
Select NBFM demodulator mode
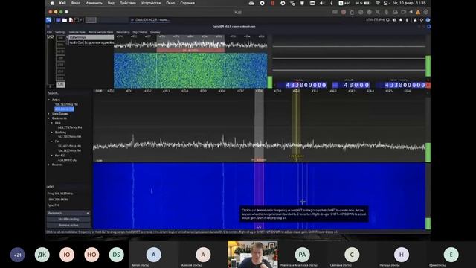coord(60,51)
